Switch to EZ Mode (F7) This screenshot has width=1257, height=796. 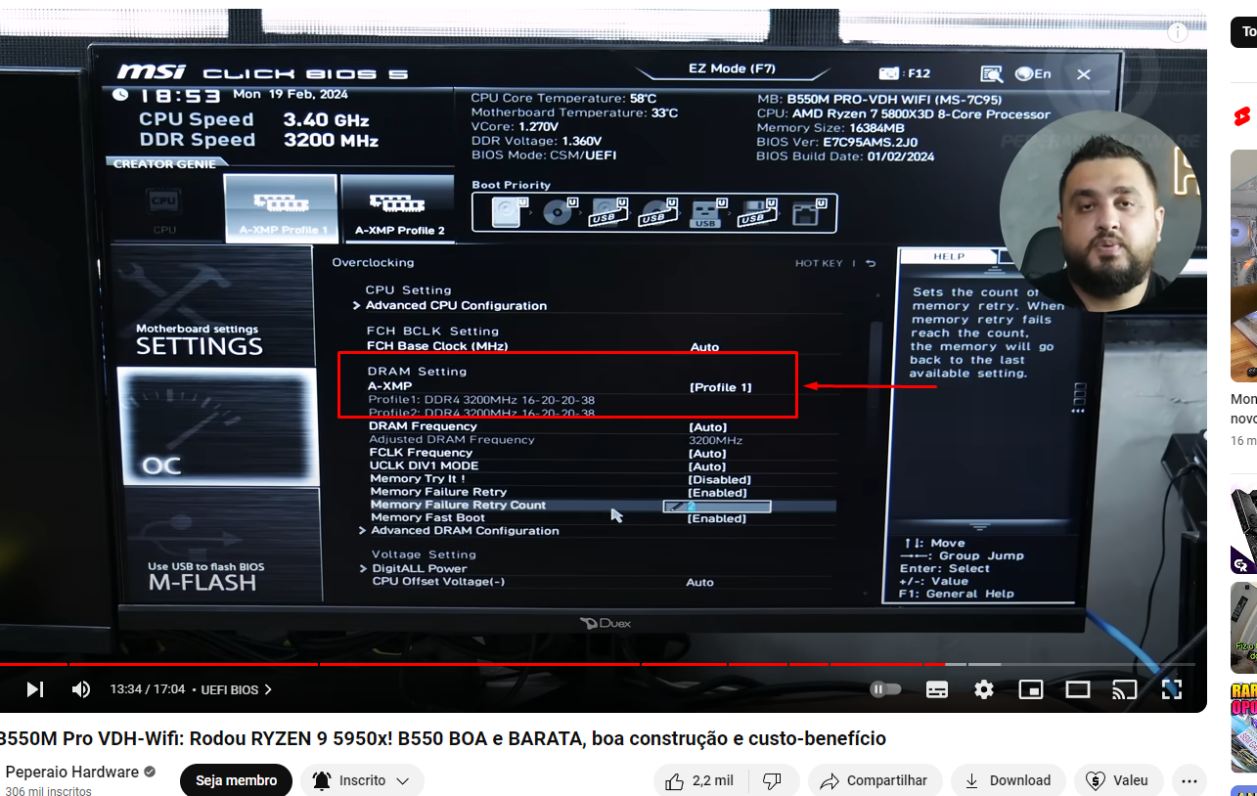coord(732,69)
